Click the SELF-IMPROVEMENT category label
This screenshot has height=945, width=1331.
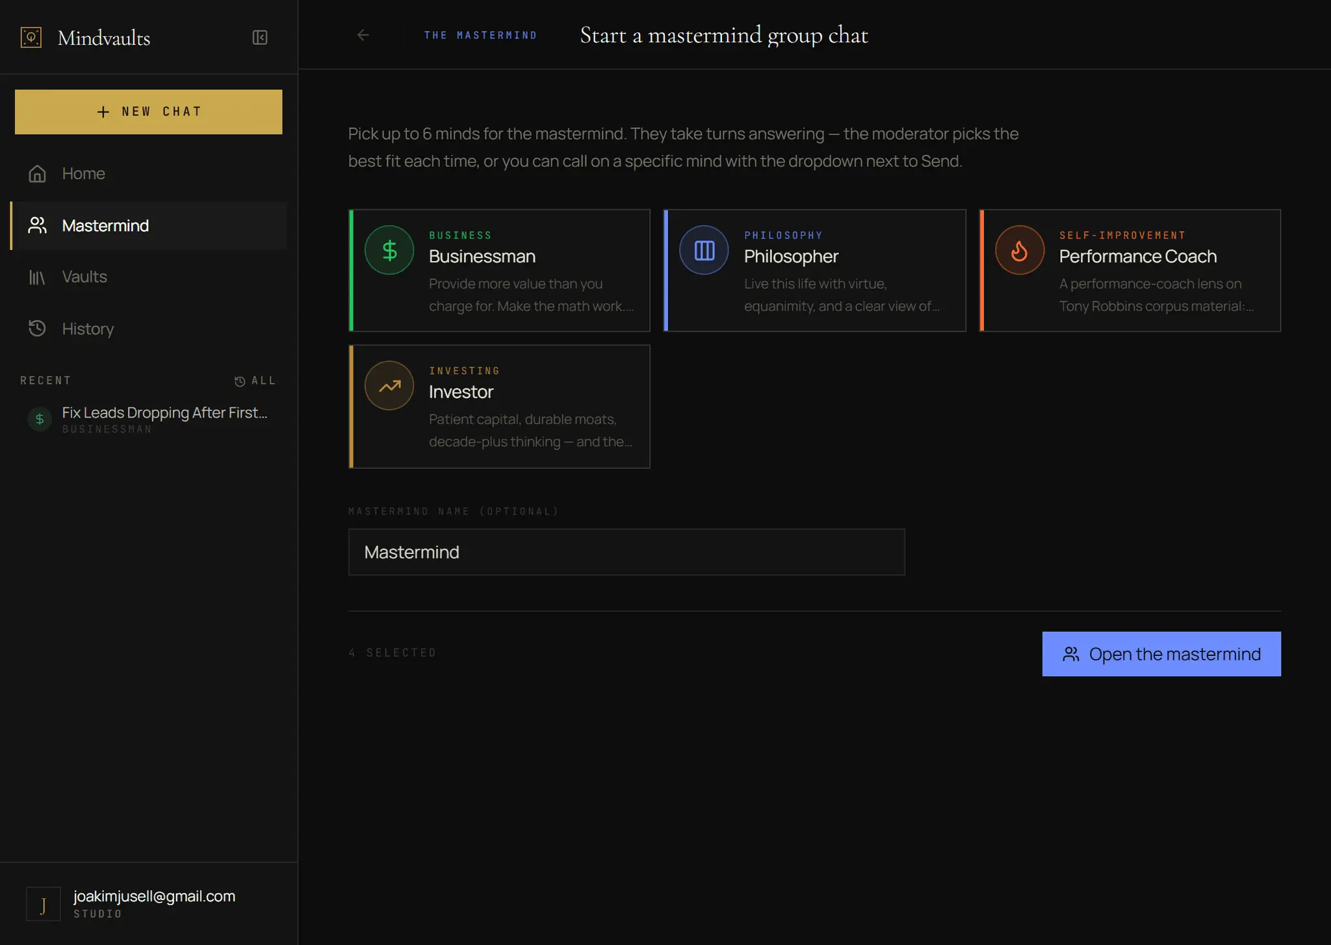[1122, 235]
